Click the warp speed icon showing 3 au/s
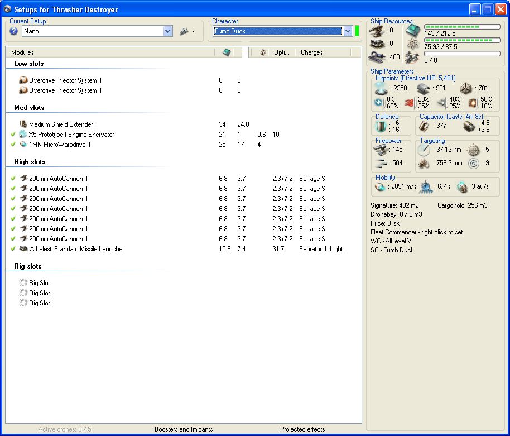 (x=462, y=187)
